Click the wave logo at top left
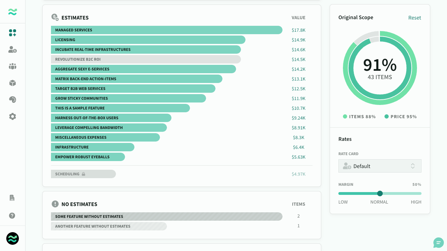 coord(13,12)
